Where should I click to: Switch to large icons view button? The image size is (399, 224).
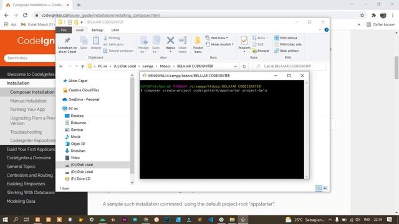click(x=325, y=188)
